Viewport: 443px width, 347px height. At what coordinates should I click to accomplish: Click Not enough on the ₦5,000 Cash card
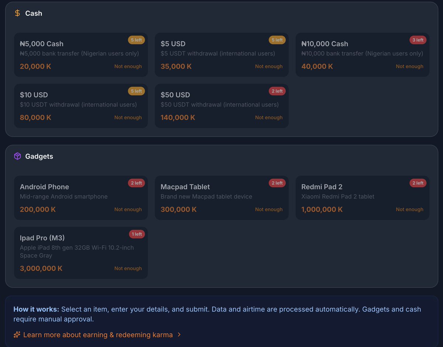click(x=128, y=66)
